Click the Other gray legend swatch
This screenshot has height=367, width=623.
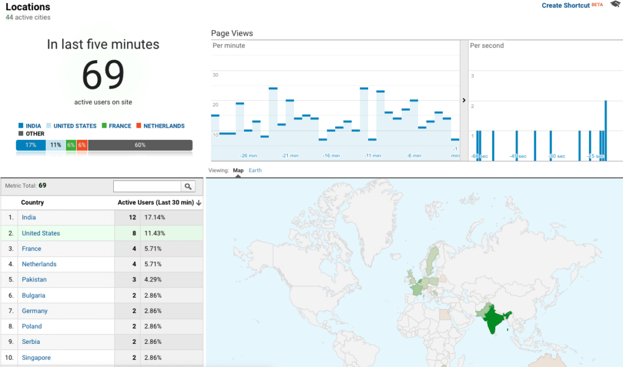(21, 133)
